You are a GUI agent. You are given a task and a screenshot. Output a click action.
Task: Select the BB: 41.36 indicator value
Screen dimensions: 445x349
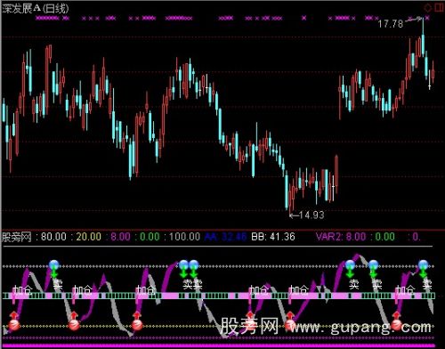coord(273,237)
